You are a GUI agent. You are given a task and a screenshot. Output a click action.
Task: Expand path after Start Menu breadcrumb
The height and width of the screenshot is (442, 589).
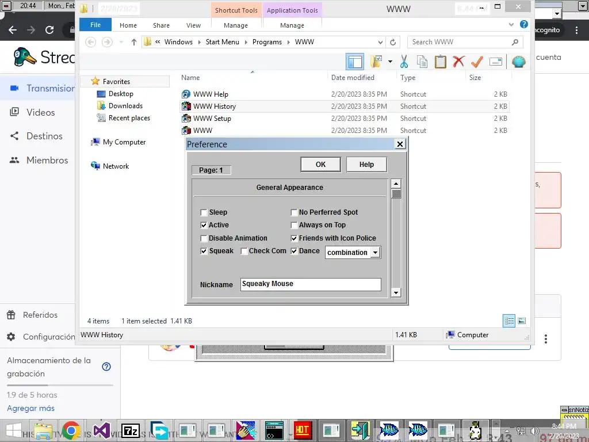pos(246,42)
